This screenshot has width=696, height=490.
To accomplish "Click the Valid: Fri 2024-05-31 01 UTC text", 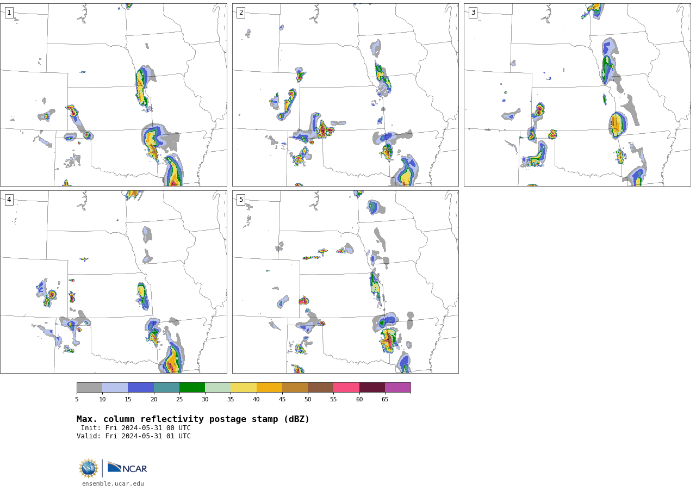I will [x=134, y=436].
